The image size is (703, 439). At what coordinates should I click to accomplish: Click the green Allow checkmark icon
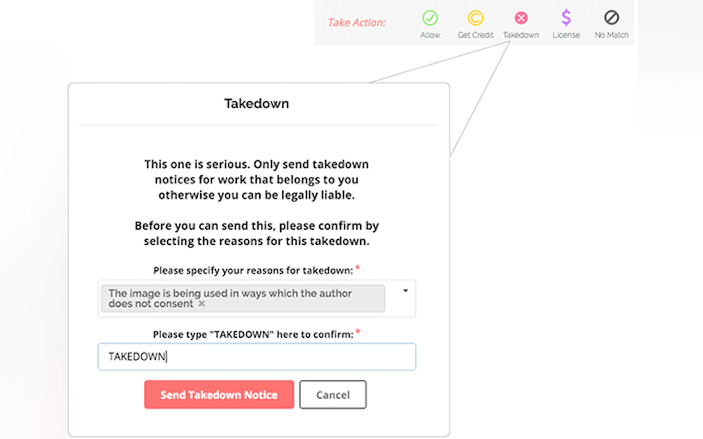coord(430,18)
